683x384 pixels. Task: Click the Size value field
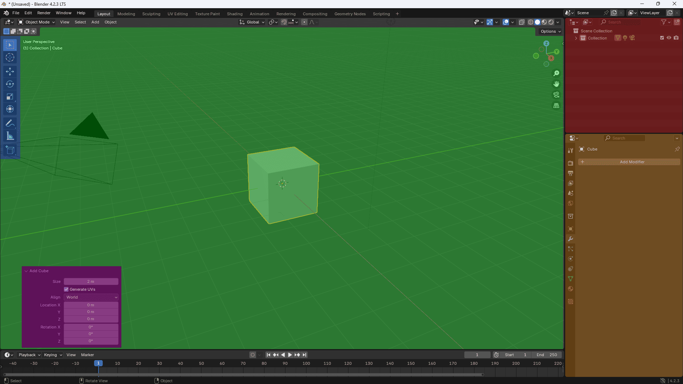91,282
